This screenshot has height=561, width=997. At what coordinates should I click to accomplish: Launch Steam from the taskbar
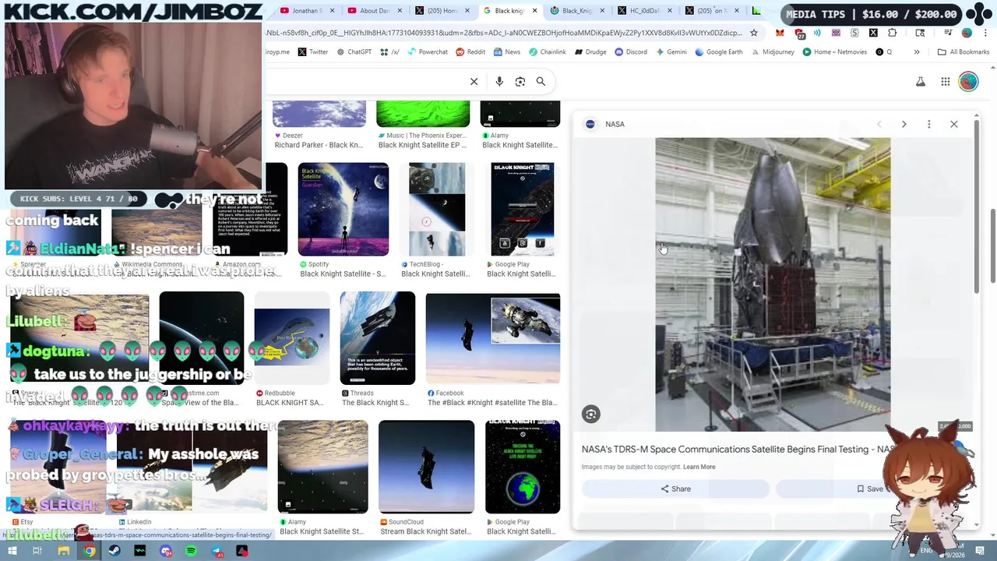(x=114, y=551)
